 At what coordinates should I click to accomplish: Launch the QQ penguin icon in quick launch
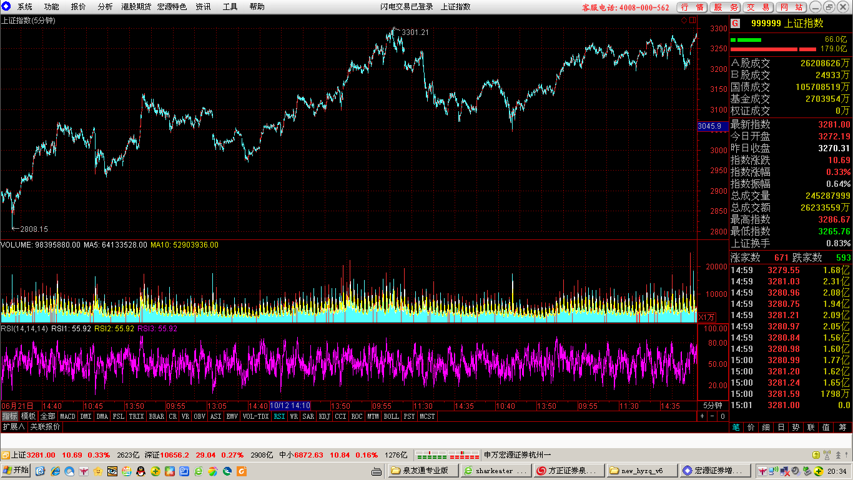click(141, 471)
